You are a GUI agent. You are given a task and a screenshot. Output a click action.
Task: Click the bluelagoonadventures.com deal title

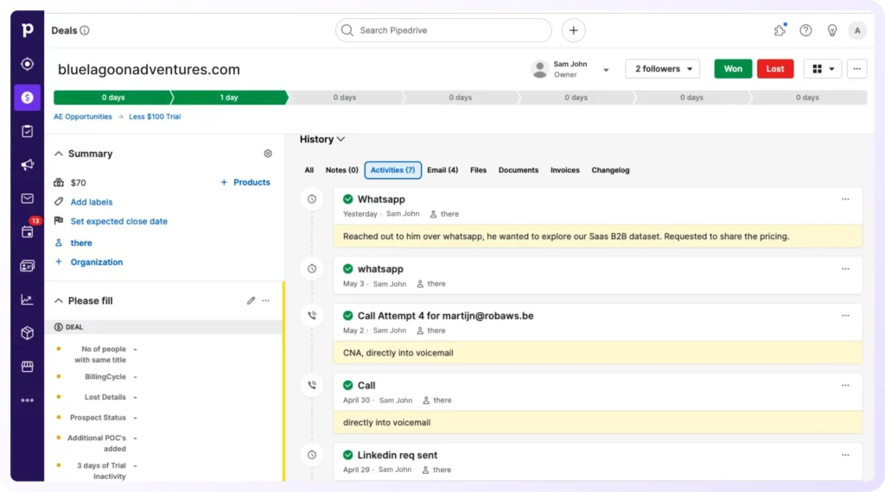[x=149, y=69]
